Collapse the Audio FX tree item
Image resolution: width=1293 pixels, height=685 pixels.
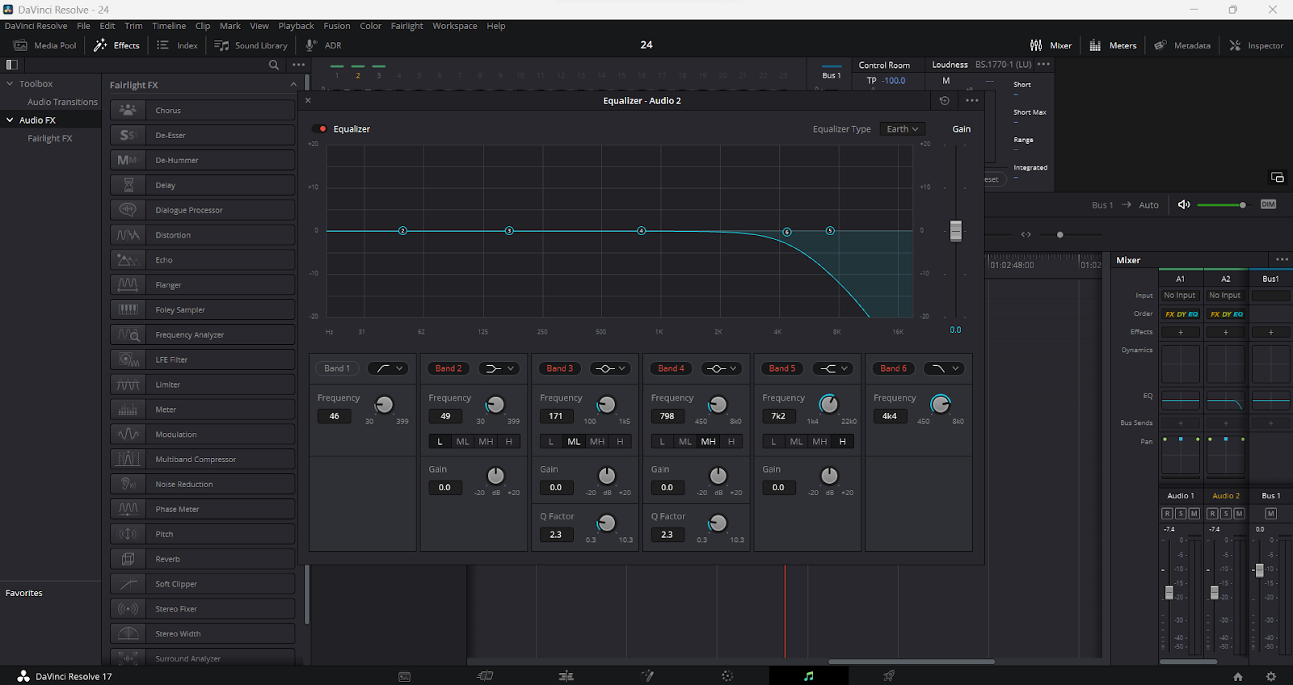click(10, 120)
